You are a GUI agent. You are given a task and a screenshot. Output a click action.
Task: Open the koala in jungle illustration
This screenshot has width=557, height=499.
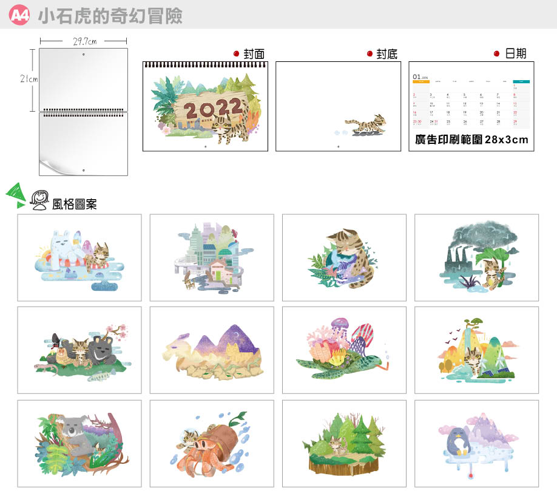pos(79,443)
